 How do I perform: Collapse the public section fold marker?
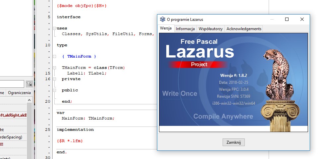54,90
